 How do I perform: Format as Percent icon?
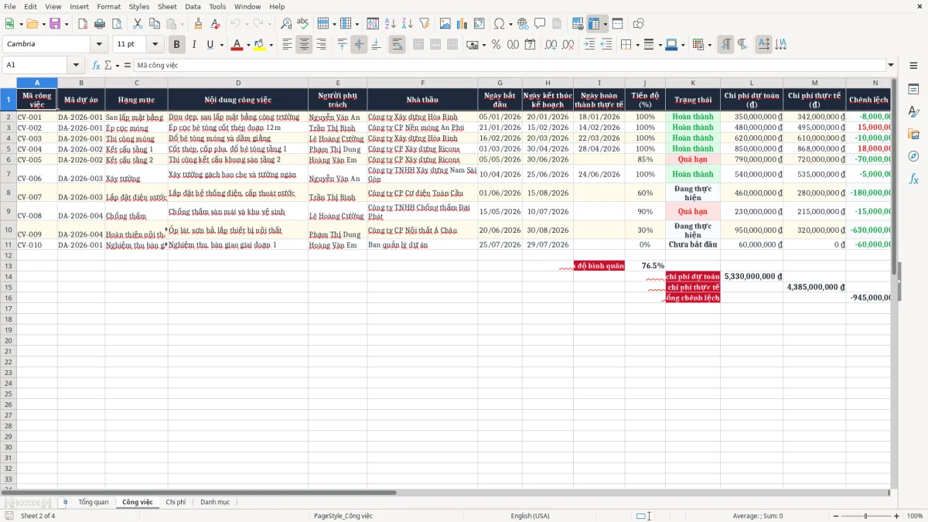pos(496,45)
